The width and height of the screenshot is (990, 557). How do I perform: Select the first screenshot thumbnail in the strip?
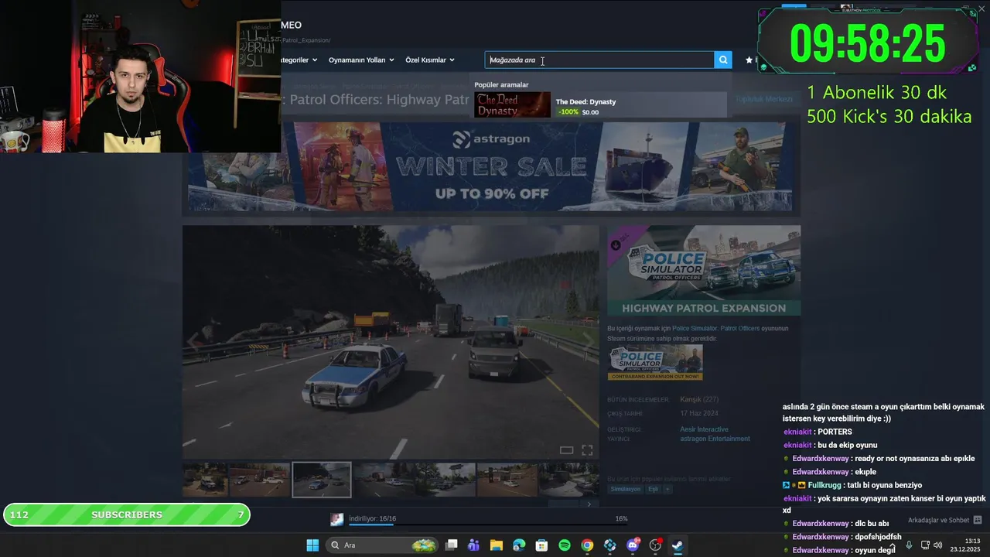(x=205, y=480)
